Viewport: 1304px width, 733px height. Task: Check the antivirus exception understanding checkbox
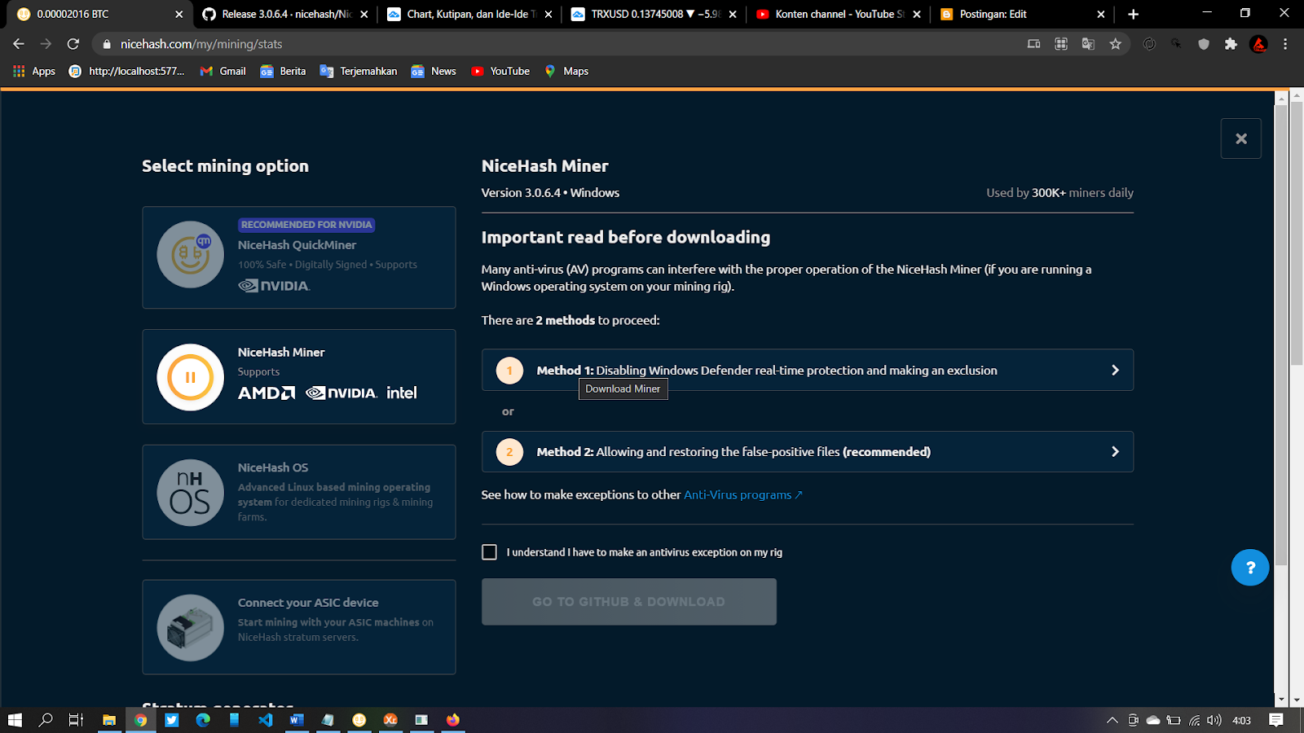(489, 552)
